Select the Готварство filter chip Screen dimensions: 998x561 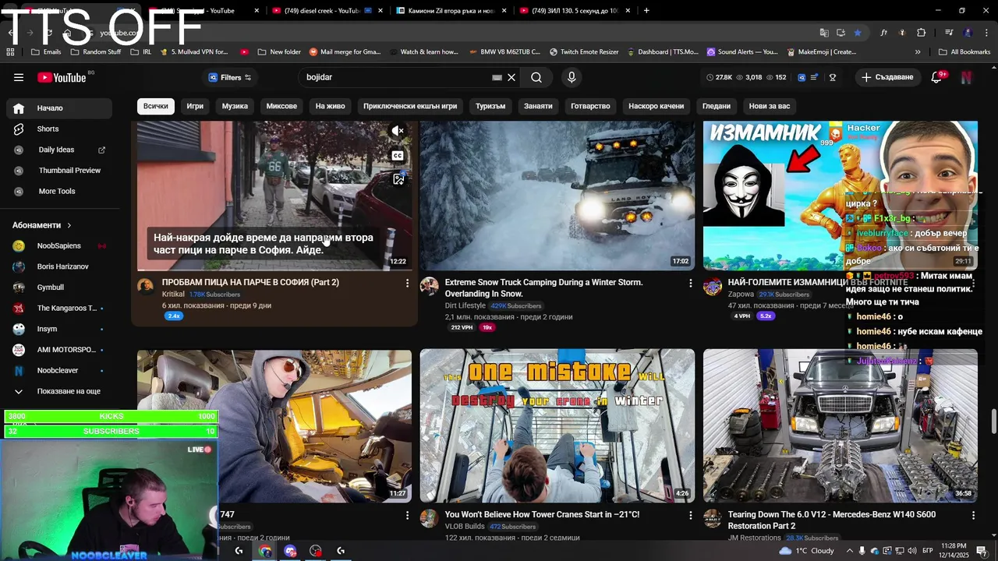coord(590,106)
